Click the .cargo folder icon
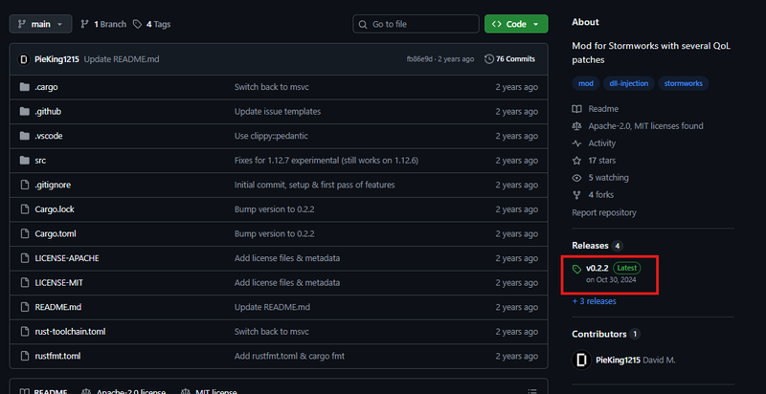 click(25, 87)
